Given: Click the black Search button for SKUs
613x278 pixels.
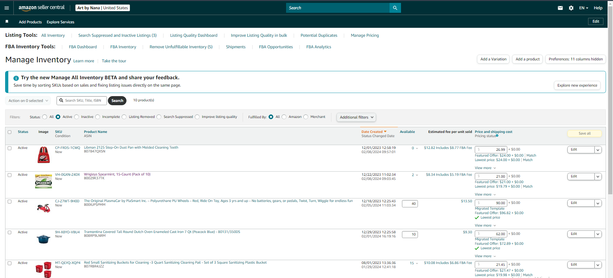Looking at the screenshot, I should pos(117,101).
